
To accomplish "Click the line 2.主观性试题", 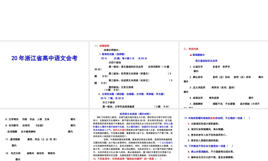I will (x=132, y=94).
